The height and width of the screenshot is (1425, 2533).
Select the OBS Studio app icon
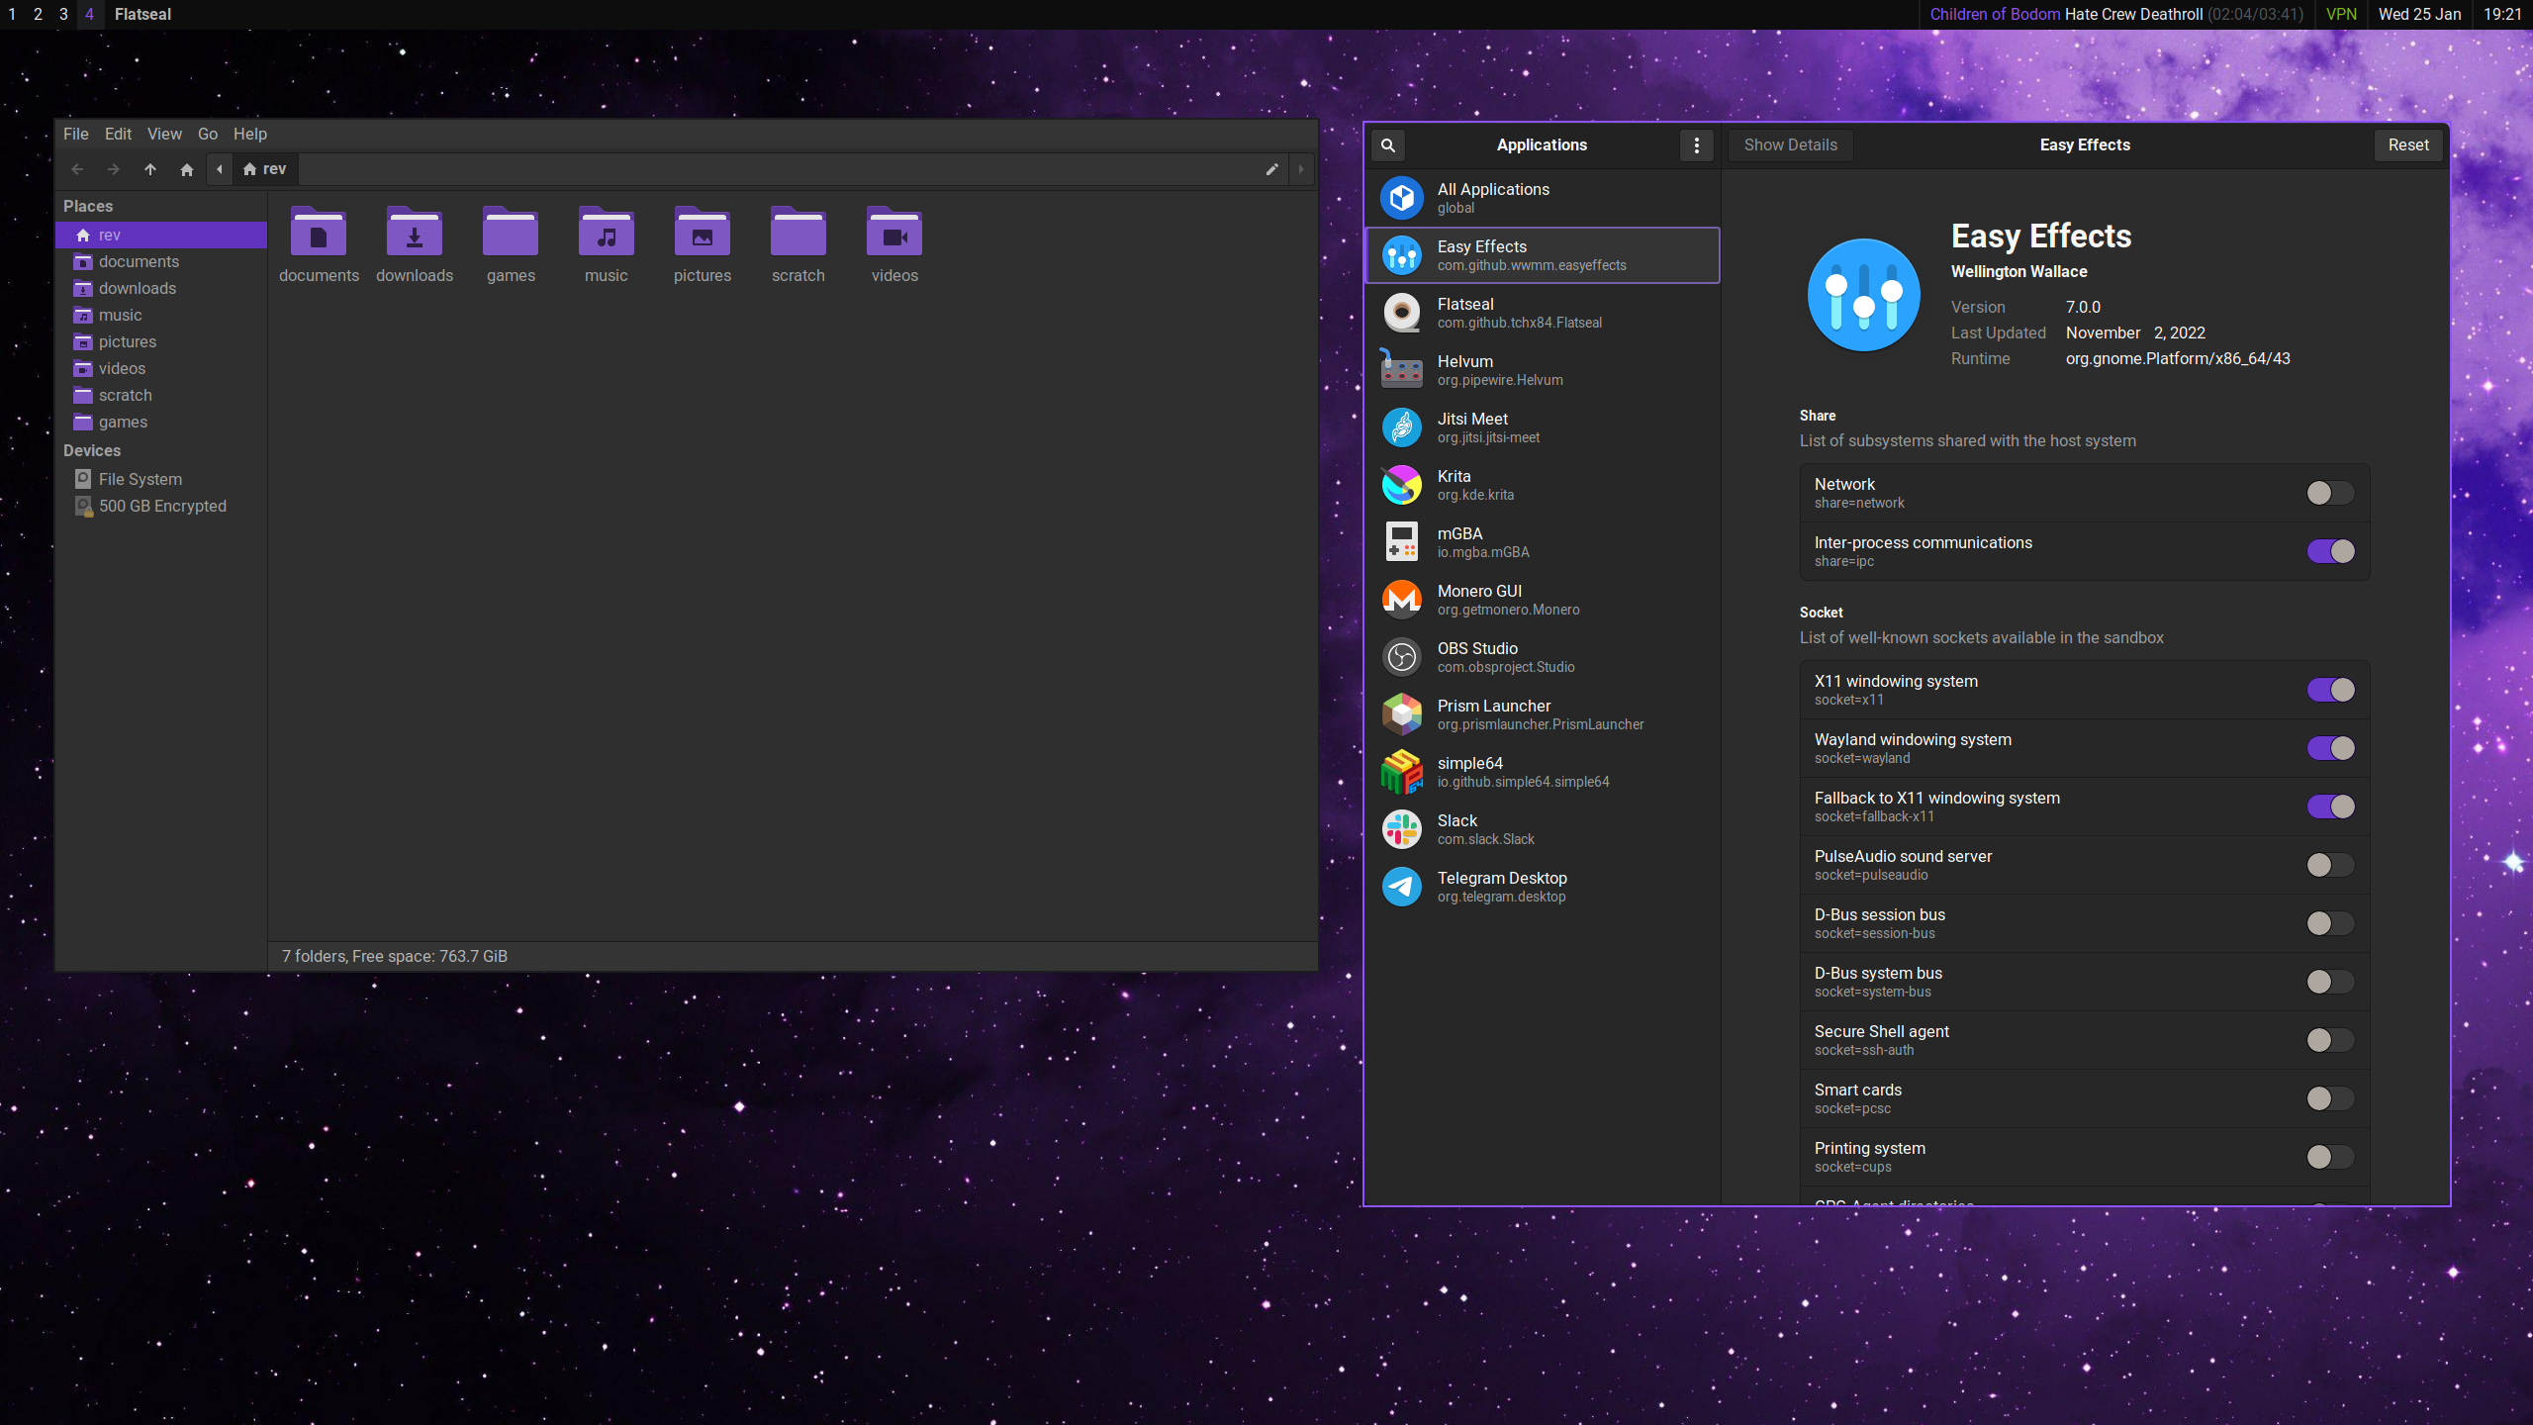coord(1402,657)
